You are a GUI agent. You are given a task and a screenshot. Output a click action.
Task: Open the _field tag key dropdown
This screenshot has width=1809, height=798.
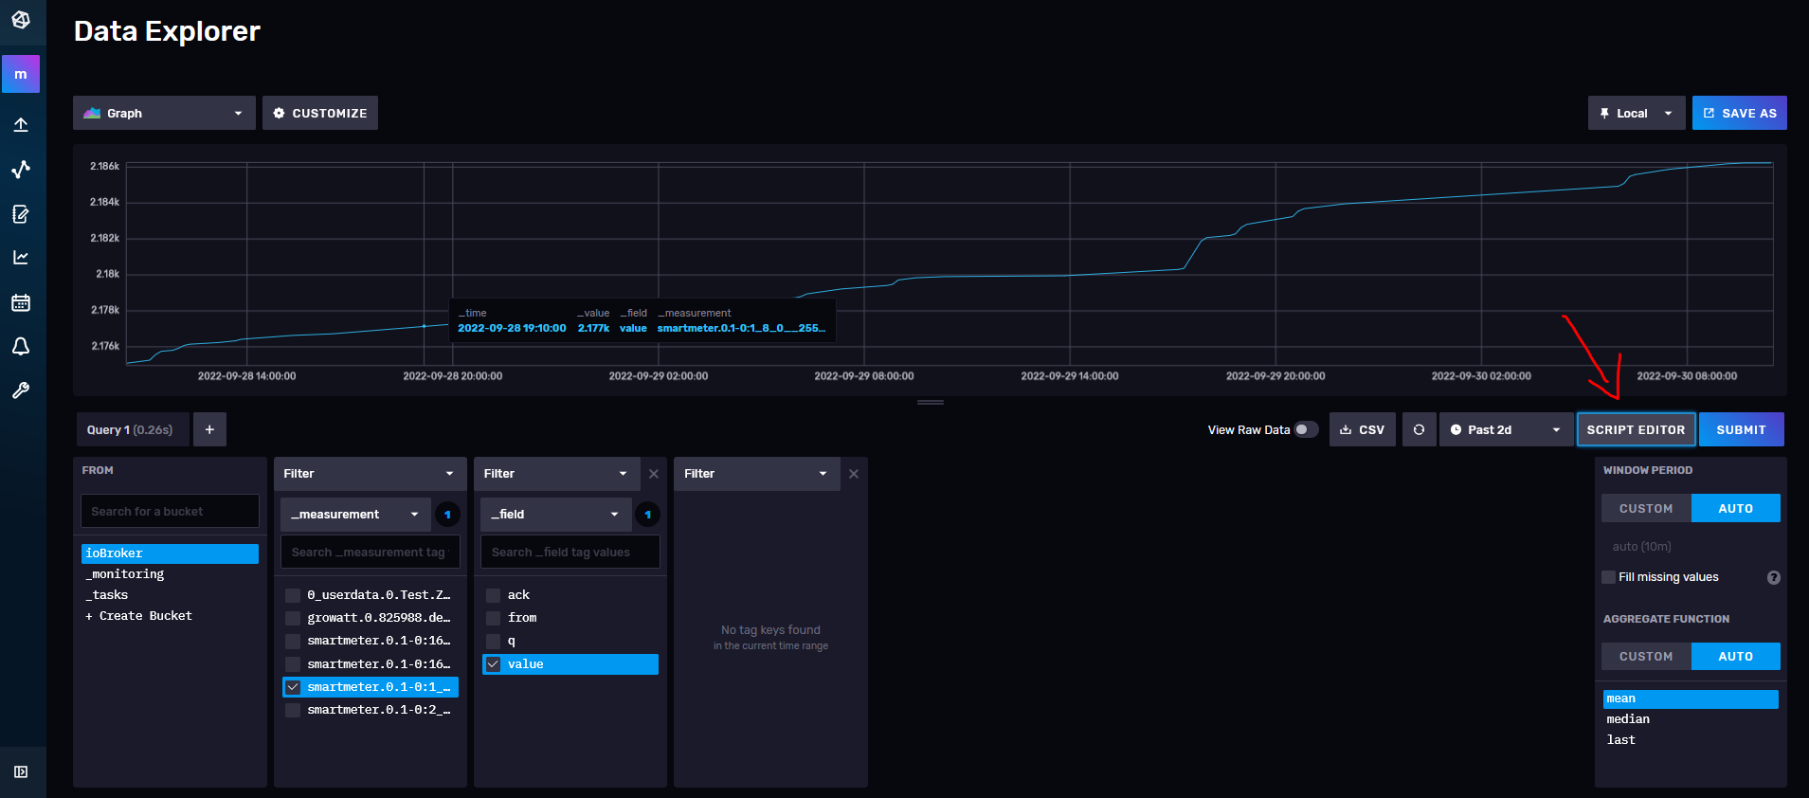[x=555, y=515]
